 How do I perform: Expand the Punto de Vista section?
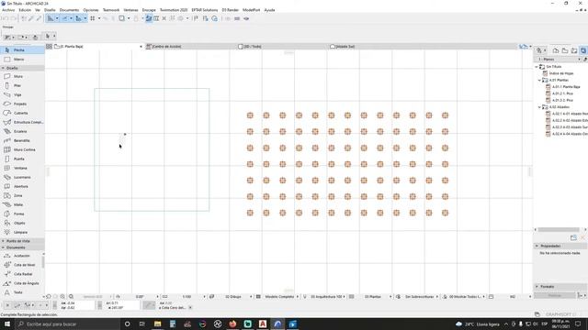3,241
